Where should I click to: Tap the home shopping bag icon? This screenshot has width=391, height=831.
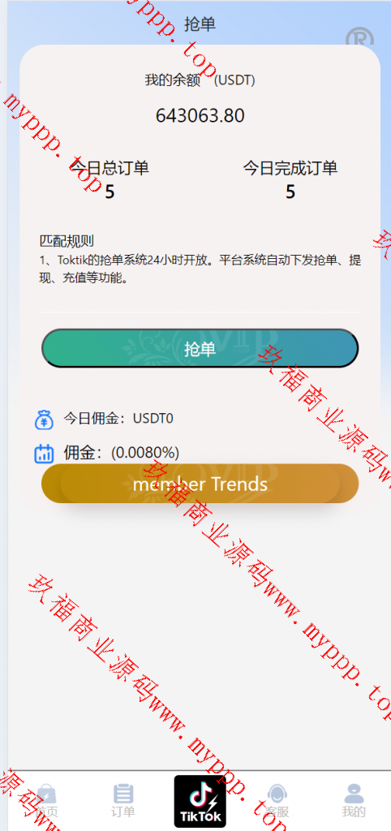click(46, 794)
